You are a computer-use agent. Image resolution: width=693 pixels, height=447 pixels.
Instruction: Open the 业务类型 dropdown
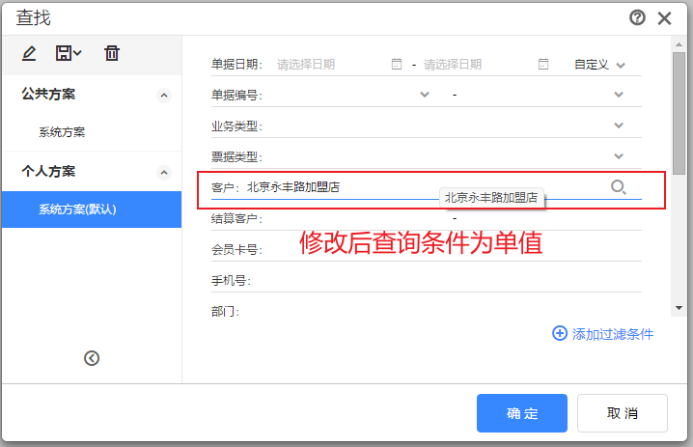coord(619,126)
